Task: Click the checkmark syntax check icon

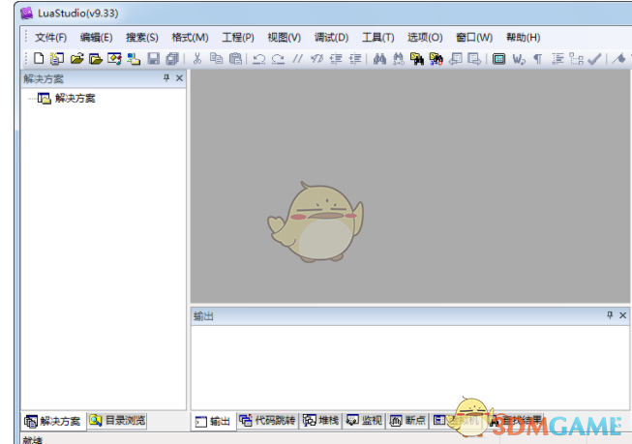Action: [594, 59]
